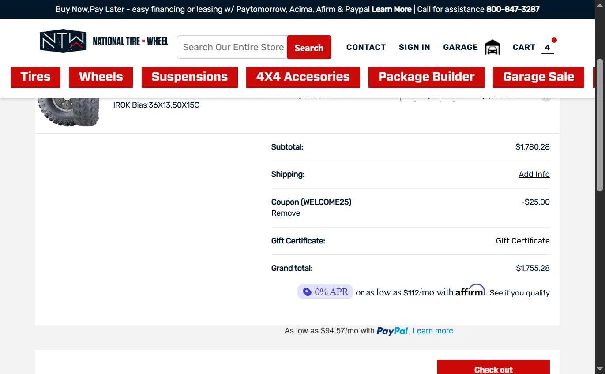Click the scrollbar down arrow
605x374 pixels.
pyautogui.click(x=600, y=369)
